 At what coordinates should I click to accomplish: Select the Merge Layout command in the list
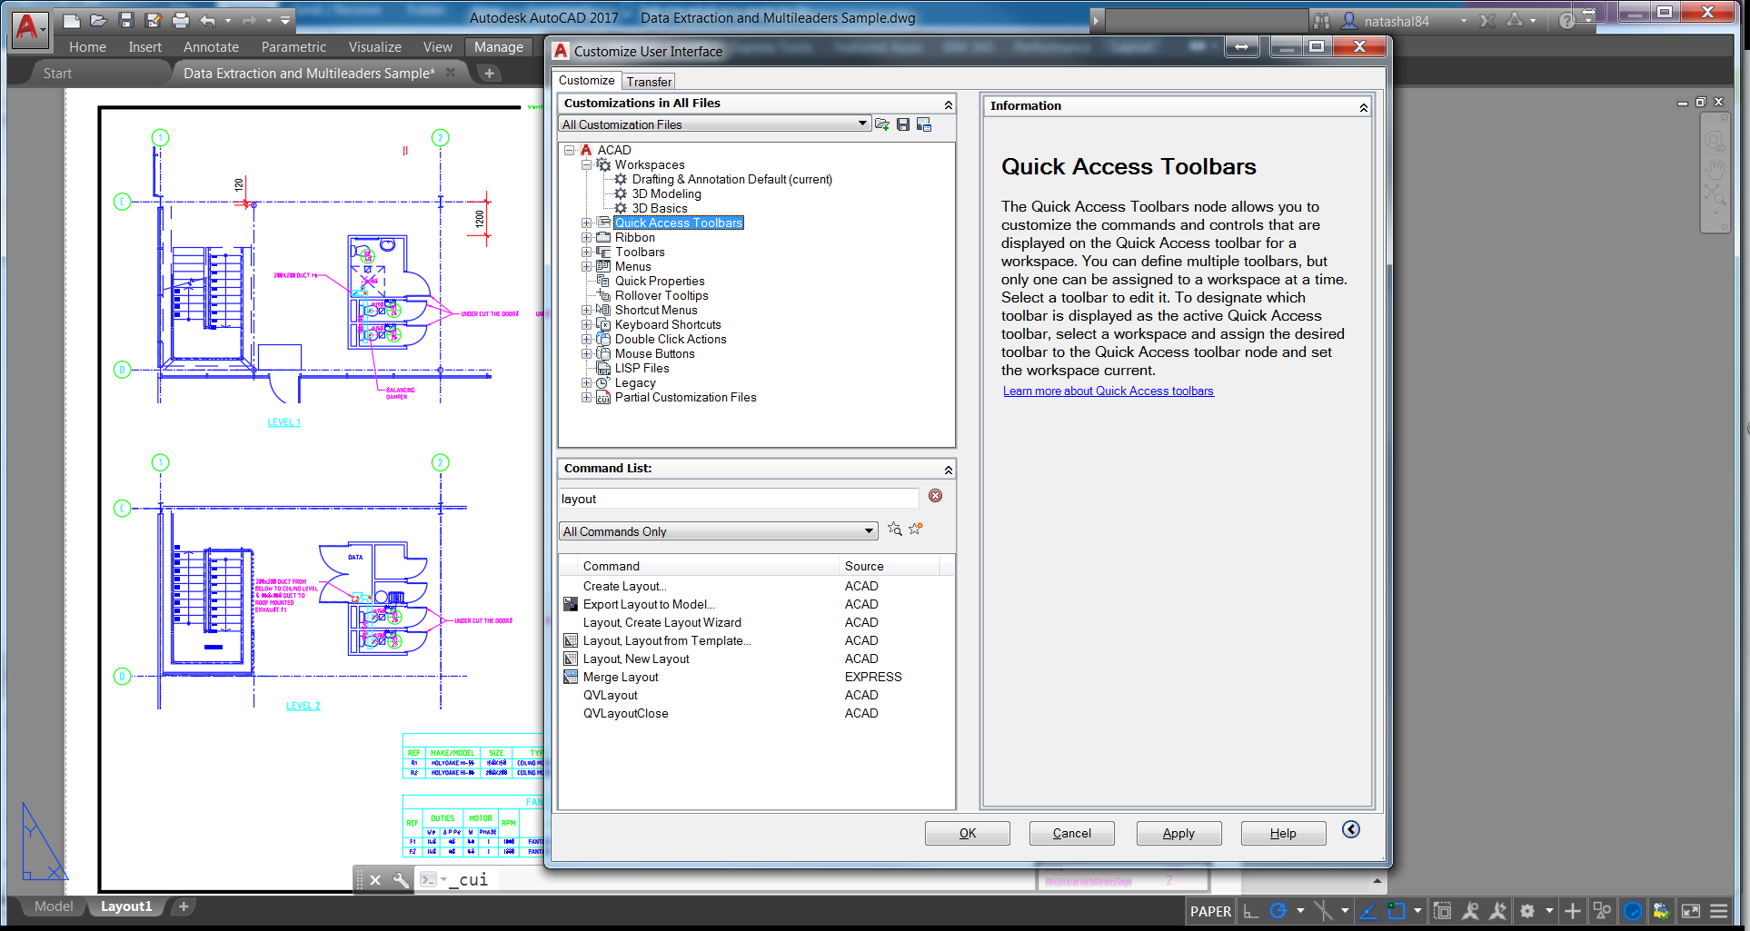pos(621,677)
